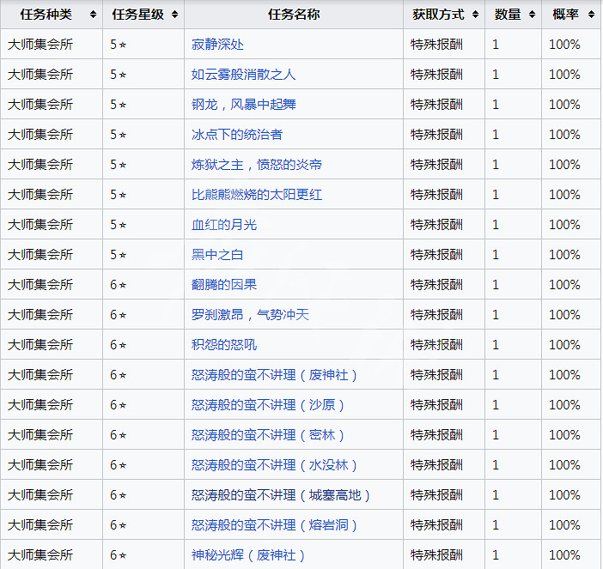
Task: Click 怒涛般的蛮不讲理（熔岩洞） link
Action: point(275,525)
